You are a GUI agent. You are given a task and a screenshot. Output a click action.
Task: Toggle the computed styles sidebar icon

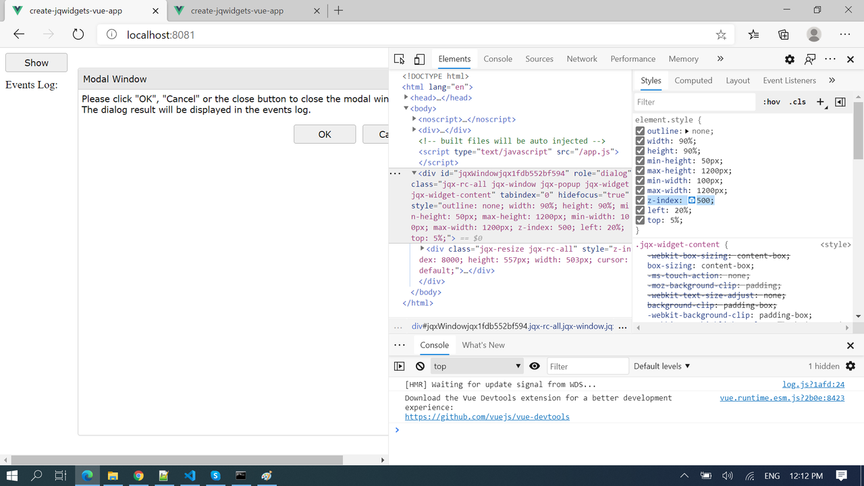(x=840, y=102)
